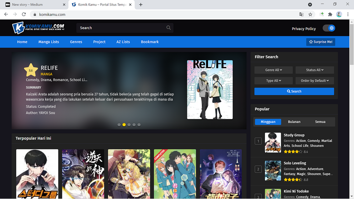Open the COMPLETED-ribbon Terpopuler cover
The height and width of the screenshot is (199, 354).
[x=175, y=174]
